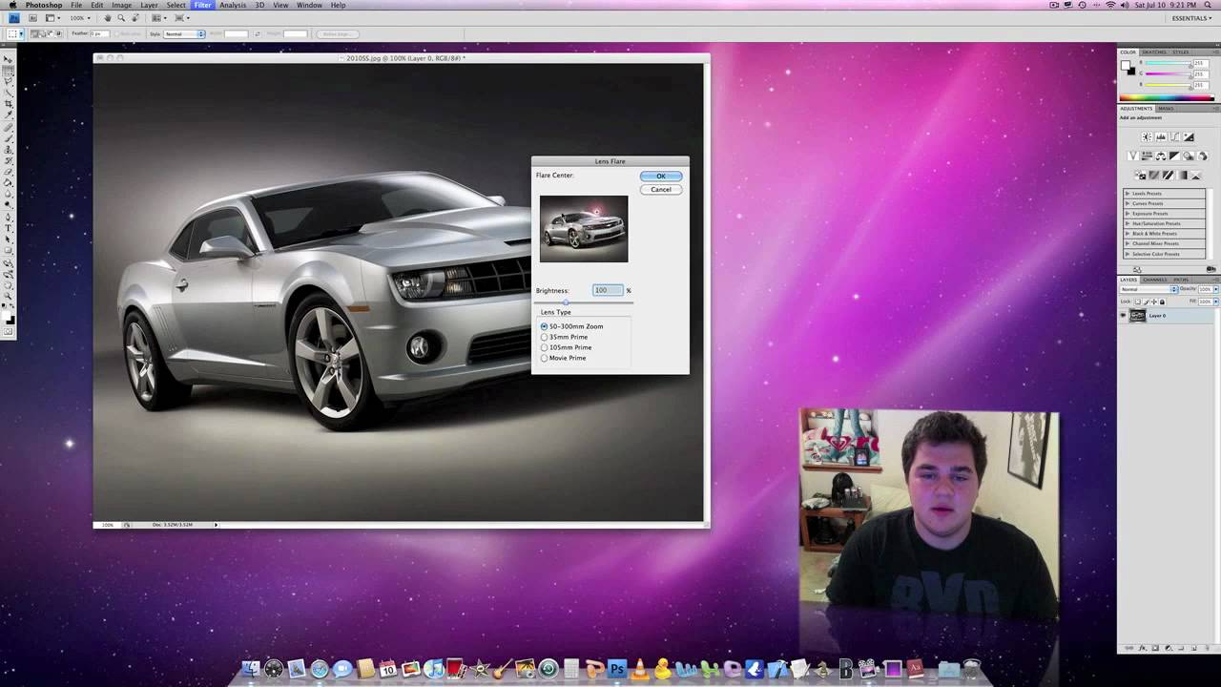This screenshot has width=1221, height=687.
Task: Add a Curves adjustment
Action: [1175, 136]
